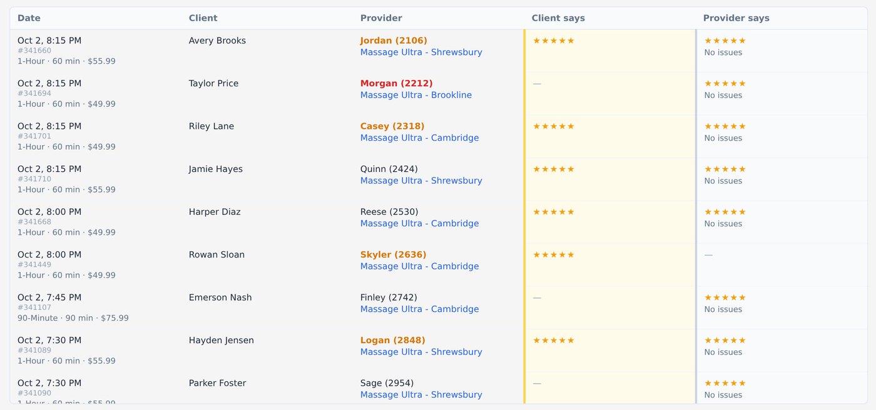Screen dimensions: 876x410
Task: Select provider Reese (2530)
Action: pos(389,212)
